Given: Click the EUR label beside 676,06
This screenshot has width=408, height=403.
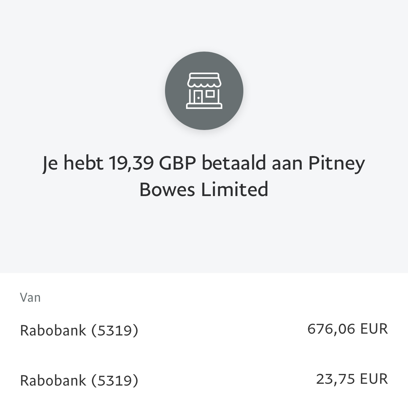Looking at the screenshot, I should [374, 329].
